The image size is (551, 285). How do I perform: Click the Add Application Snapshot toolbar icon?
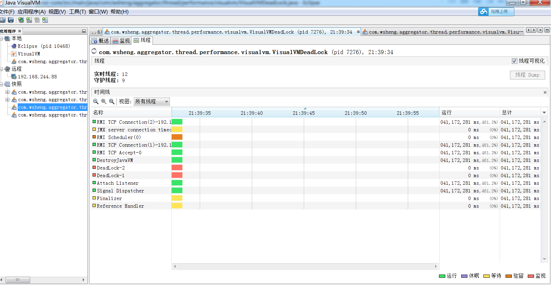point(45,20)
